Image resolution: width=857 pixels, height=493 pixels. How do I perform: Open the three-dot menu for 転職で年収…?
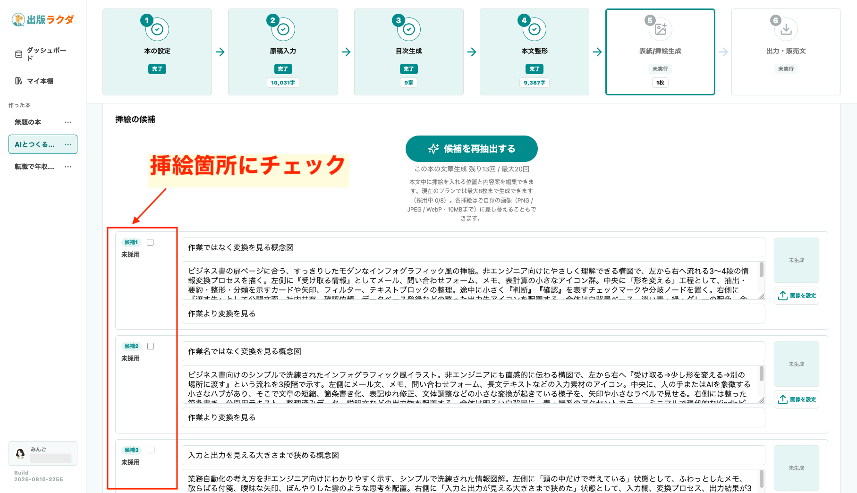click(x=68, y=167)
